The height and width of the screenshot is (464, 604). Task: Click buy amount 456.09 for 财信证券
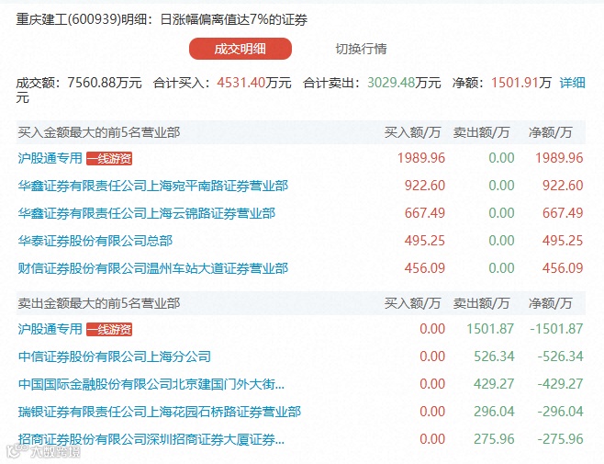(x=425, y=268)
